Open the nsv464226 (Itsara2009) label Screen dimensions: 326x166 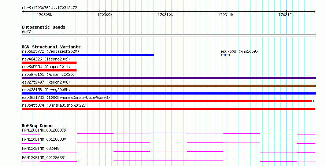point(46,59)
